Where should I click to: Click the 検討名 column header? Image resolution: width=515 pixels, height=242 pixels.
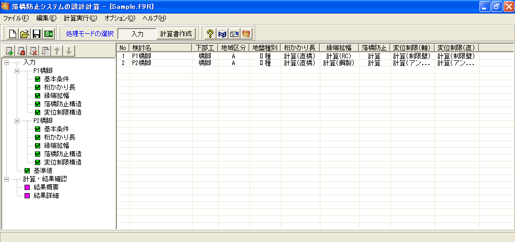(x=161, y=48)
